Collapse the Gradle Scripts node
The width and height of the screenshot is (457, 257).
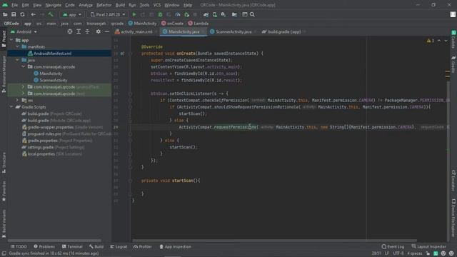pyautogui.click(x=11, y=107)
